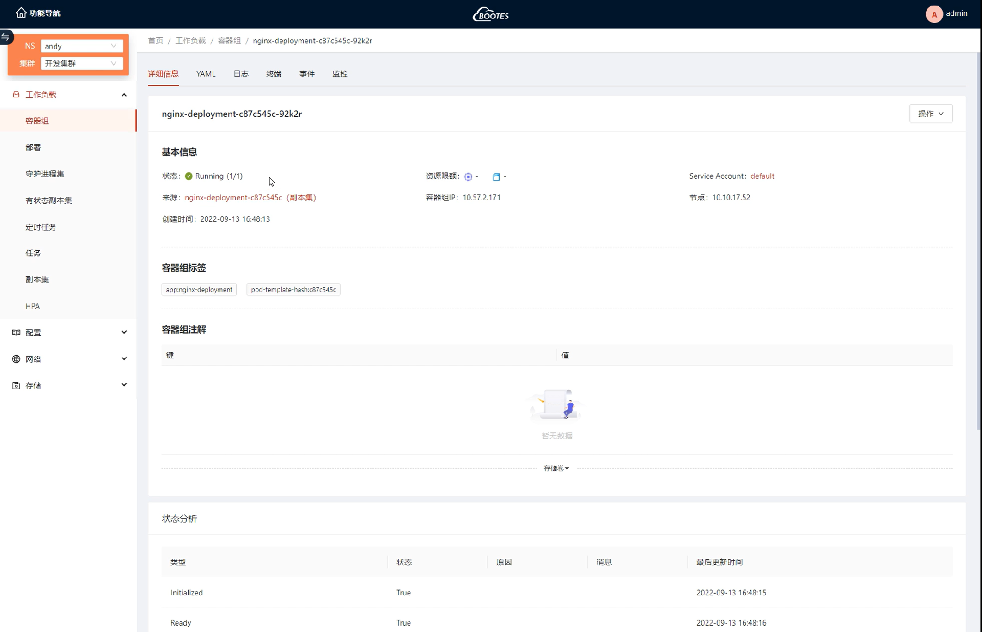Open the NS namespace dropdown showing andy

click(x=81, y=46)
